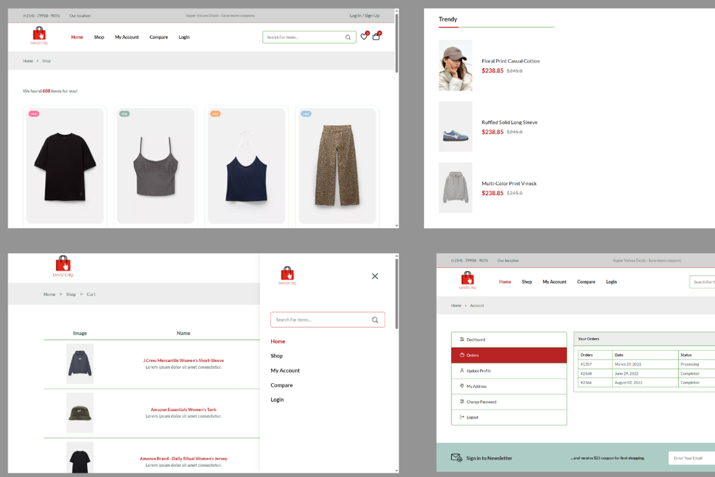Select Shop in the shop page navigation
The height and width of the screenshot is (477, 715).
pos(99,37)
